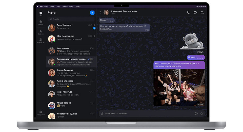Open the Корпоратив group chat

coord(71,51)
